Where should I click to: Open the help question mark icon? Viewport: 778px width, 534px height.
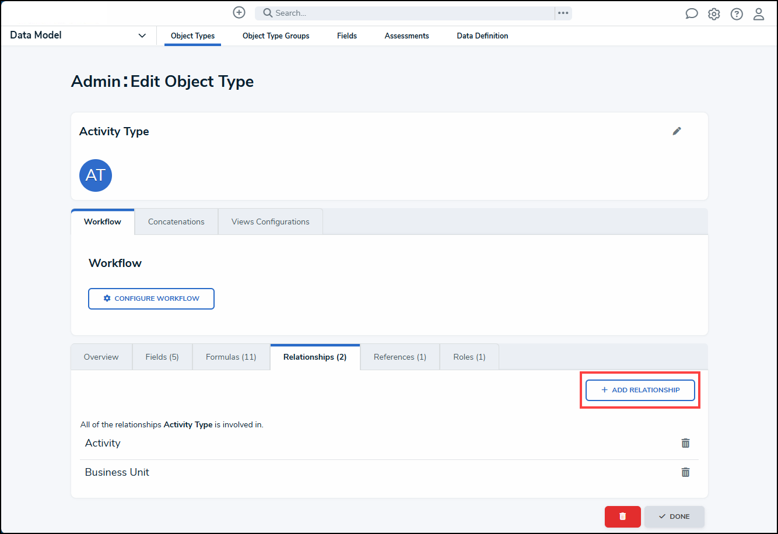[x=737, y=14]
